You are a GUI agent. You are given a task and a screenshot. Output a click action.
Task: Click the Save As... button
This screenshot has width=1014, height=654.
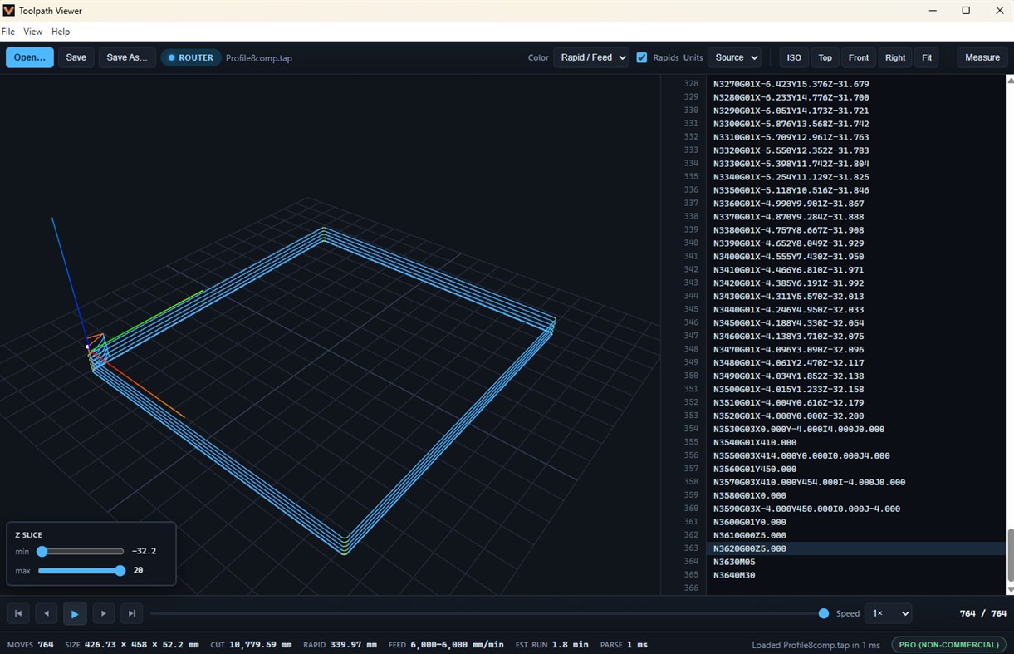127,57
